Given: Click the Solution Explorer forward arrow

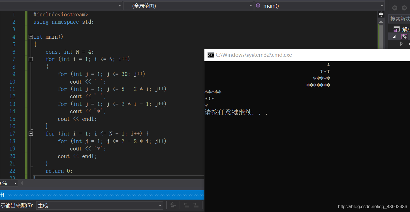Looking at the screenshot, I should pyautogui.click(x=404, y=8).
